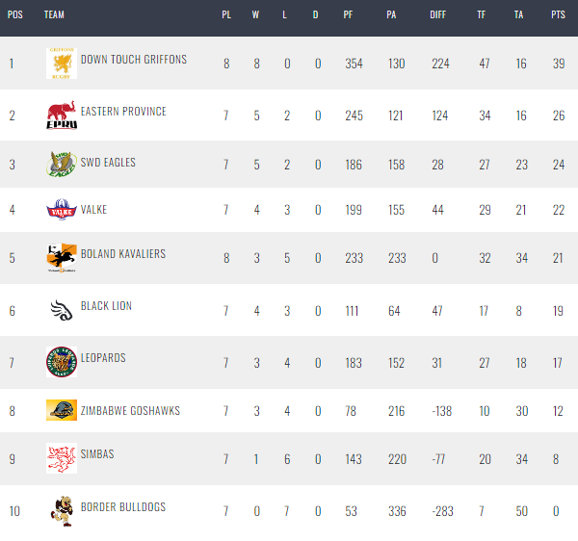The width and height of the screenshot is (578, 541).
Task: Sort by the DIFF column header
Action: (x=438, y=14)
